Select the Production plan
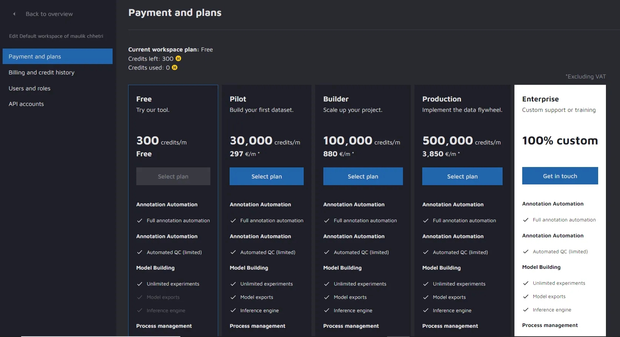Viewport: 620px width, 337px height. [462, 176]
